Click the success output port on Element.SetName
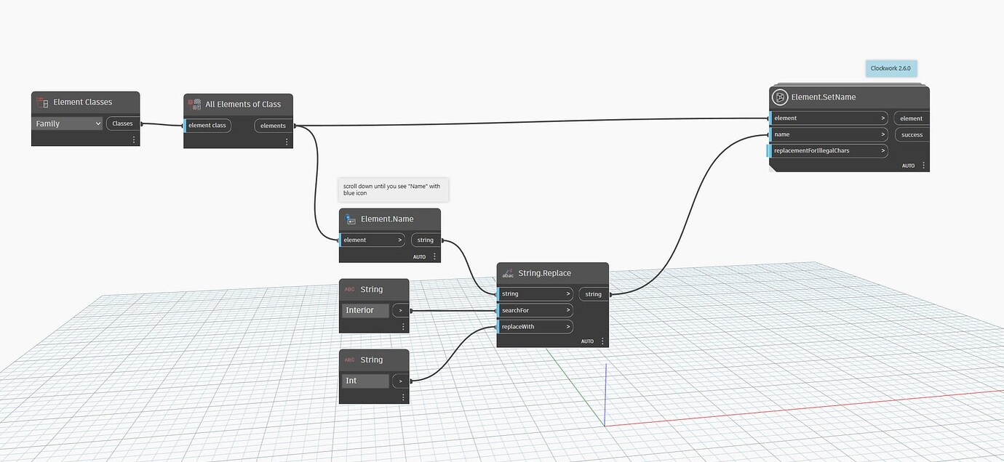This screenshot has height=462, width=1004. 912,134
